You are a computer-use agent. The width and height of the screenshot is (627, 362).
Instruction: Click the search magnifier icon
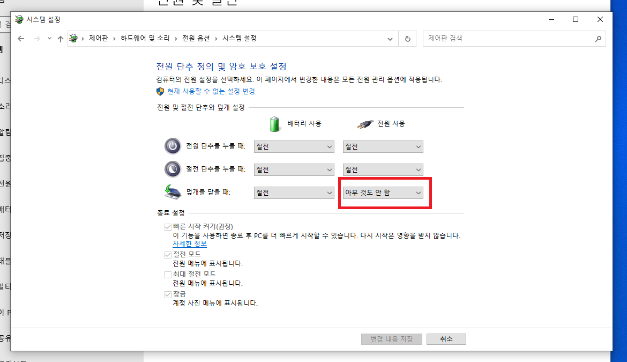click(598, 39)
